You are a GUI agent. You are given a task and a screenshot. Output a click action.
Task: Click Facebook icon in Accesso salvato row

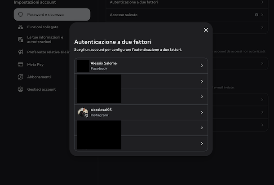tap(256, 15)
